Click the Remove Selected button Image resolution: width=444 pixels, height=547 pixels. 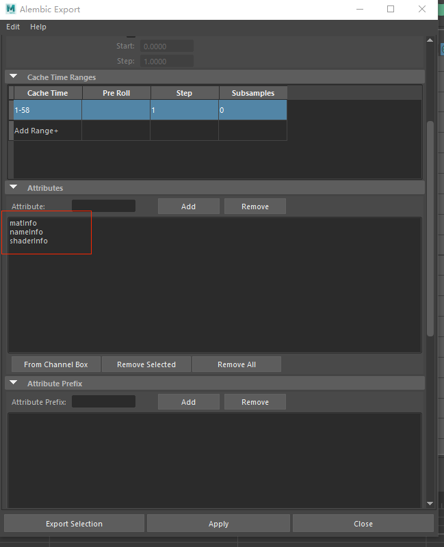pyautogui.click(x=146, y=364)
